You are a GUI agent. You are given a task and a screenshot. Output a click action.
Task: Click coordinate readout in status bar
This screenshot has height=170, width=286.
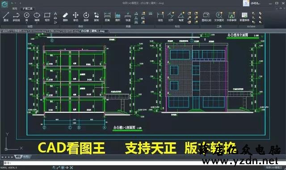pos(8,167)
